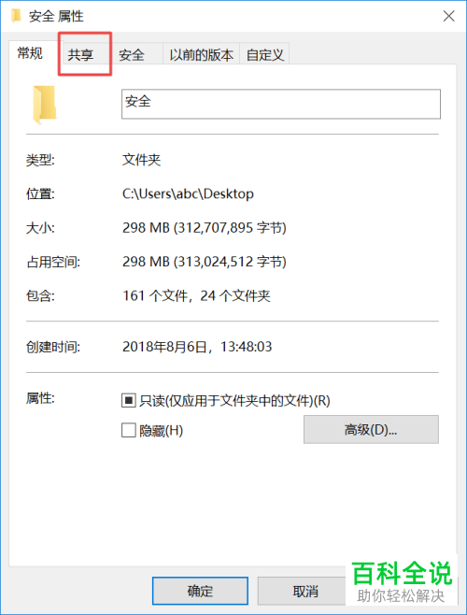Switch to the 常规 tab
This screenshot has width=467, height=615.
click(30, 53)
